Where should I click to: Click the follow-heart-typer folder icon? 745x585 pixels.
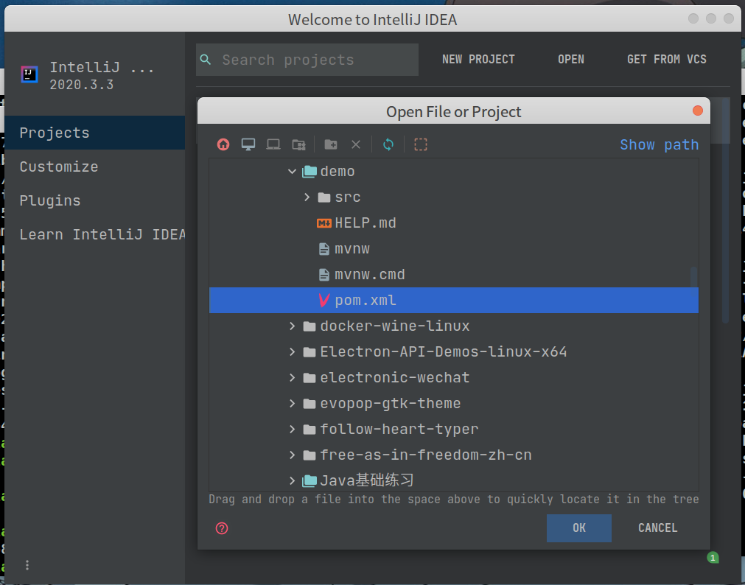pos(309,429)
